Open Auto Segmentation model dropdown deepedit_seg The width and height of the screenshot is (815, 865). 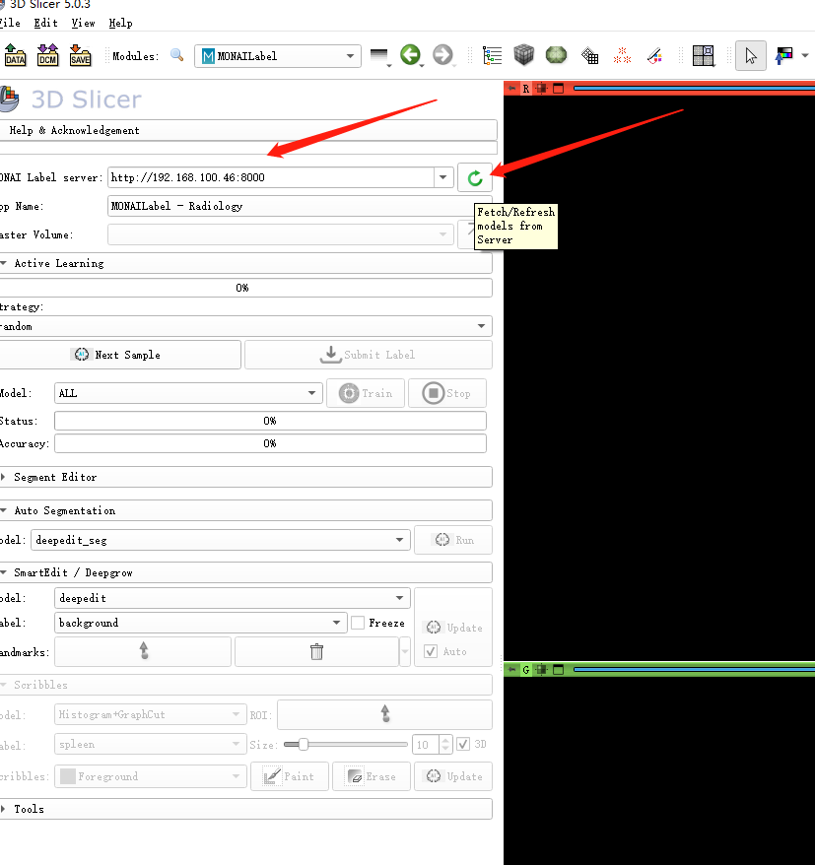221,540
